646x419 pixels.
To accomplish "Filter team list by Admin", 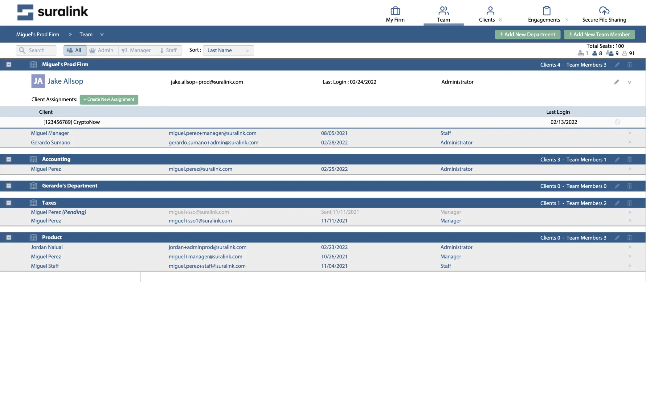I will click(x=102, y=50).
